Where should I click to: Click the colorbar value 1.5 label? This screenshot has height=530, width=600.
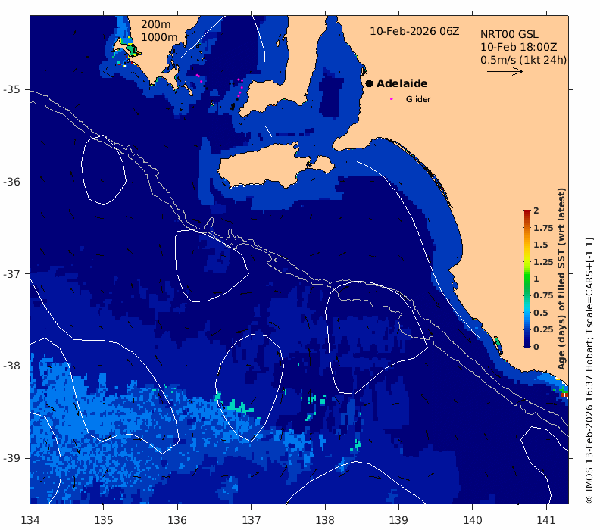click(x=541, y=245)
